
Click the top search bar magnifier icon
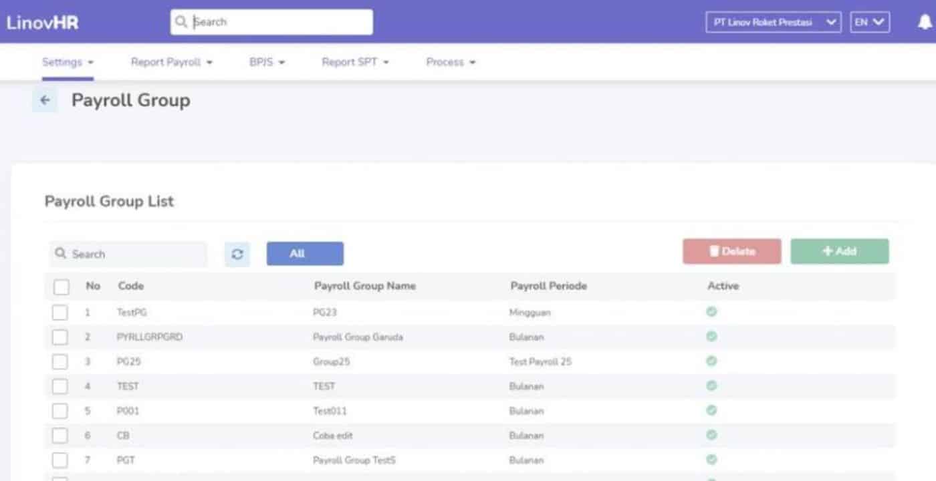coord(181,22)
